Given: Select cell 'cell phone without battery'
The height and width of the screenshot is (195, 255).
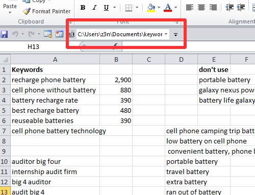Looking at the screenshot, I should point(55,90).
